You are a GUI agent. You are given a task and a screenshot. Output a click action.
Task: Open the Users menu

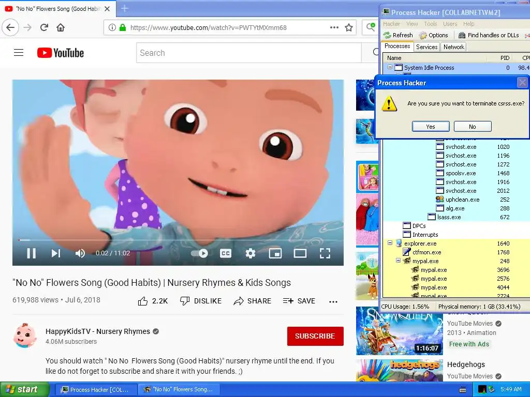(450, 24)
